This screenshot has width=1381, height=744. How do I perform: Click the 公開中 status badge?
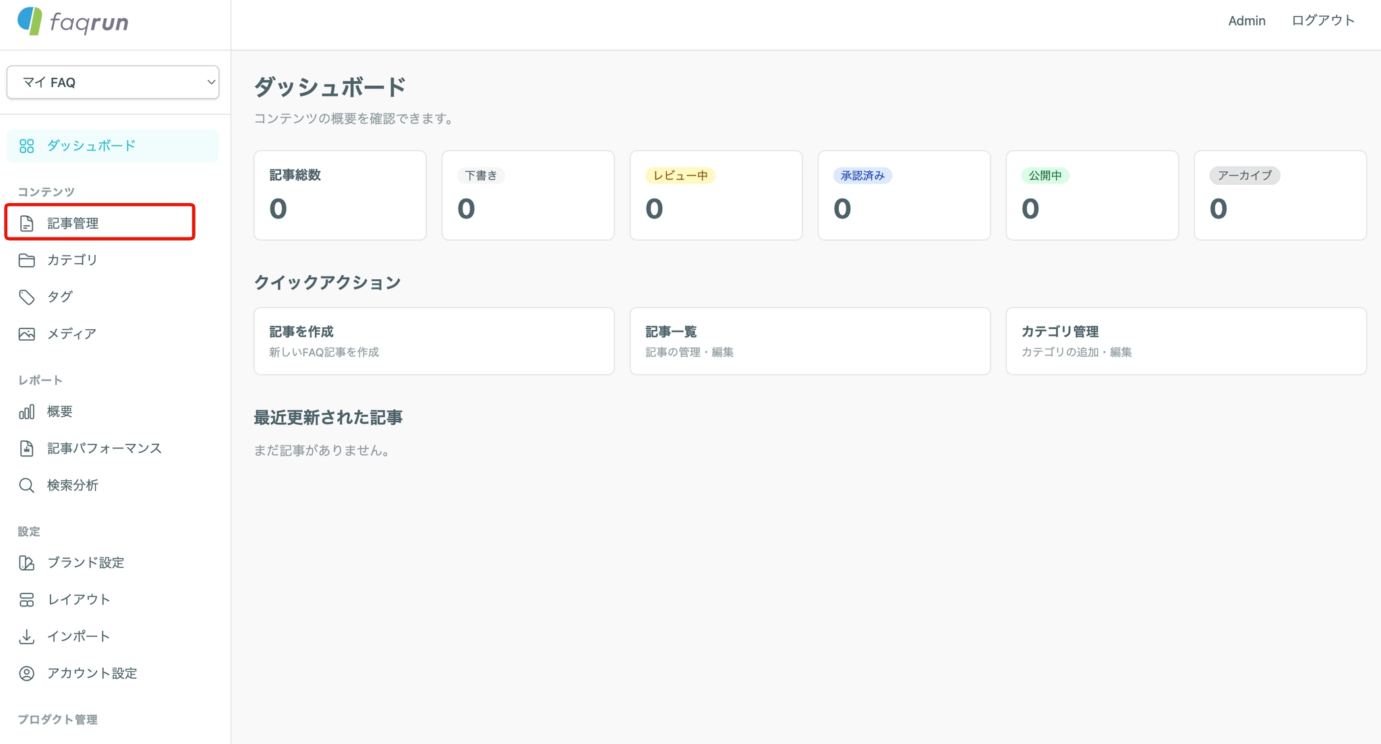coord(1045,175)
